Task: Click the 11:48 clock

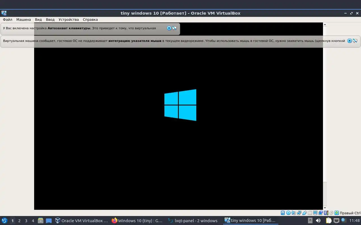Action: pos(355,220)
